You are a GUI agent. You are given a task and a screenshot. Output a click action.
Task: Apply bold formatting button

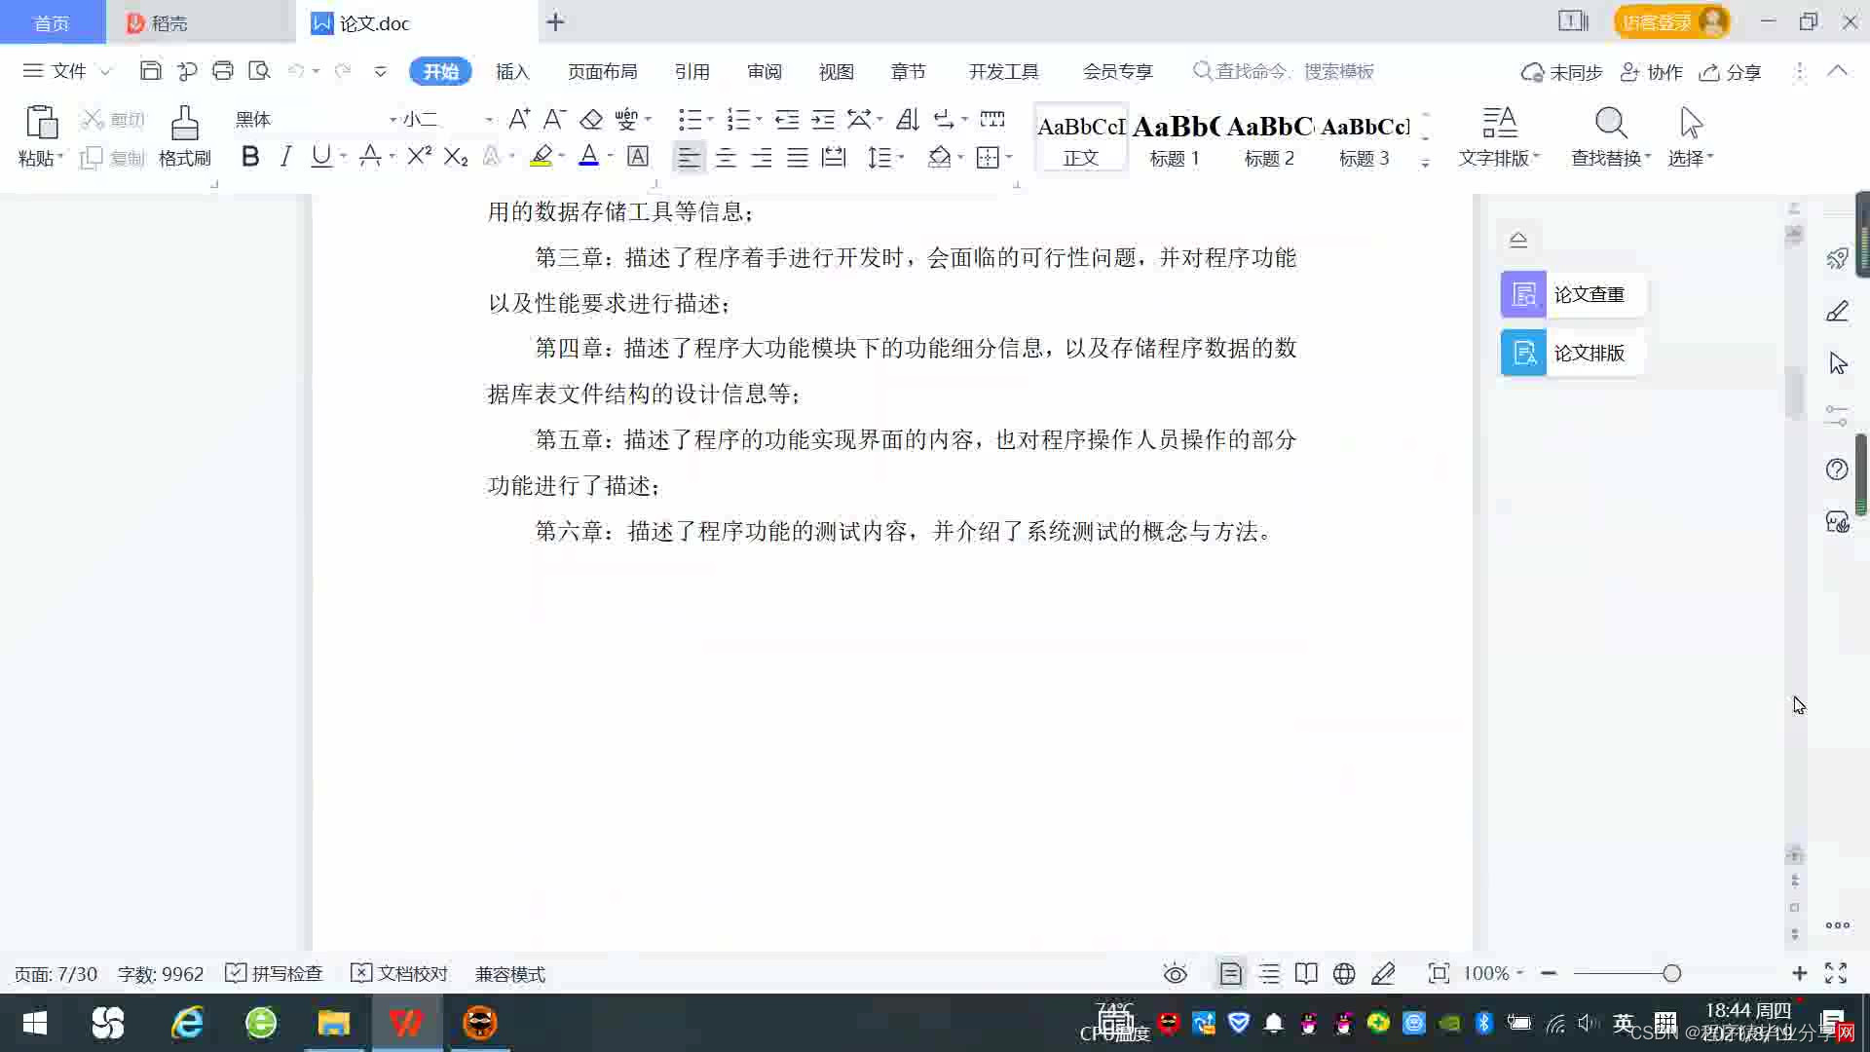point(250,157)
